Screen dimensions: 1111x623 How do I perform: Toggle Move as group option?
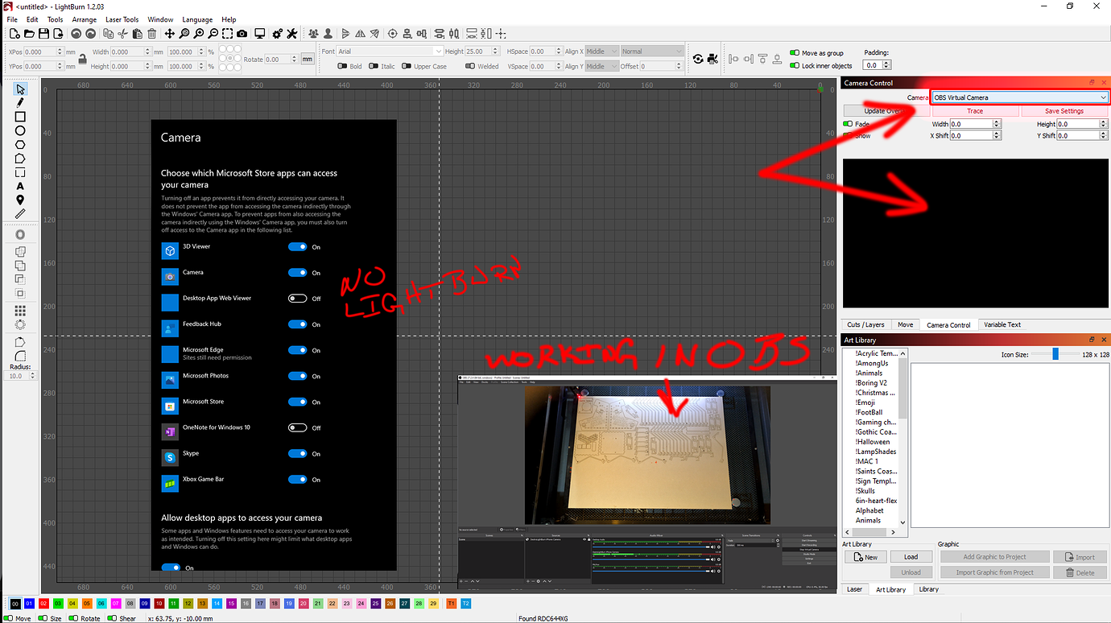pyautogui.click(x=795, y=53)
